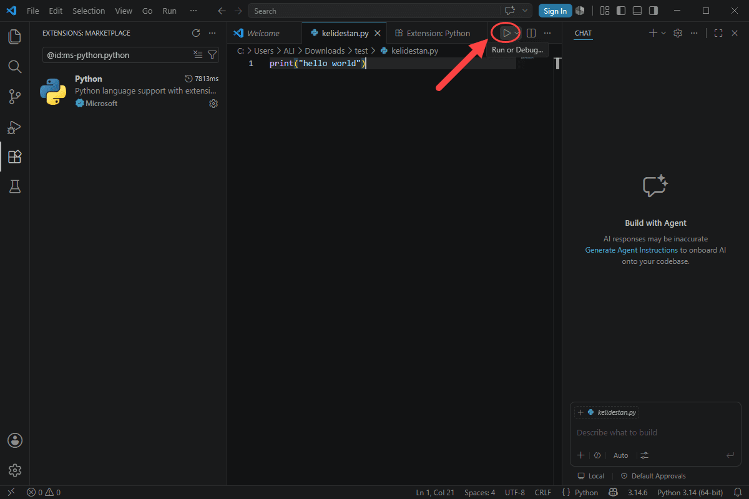This screenshot has width=749, height=499.
Task: Click the Copilot chat icon in title bar
Action: [x=510, y=11]
